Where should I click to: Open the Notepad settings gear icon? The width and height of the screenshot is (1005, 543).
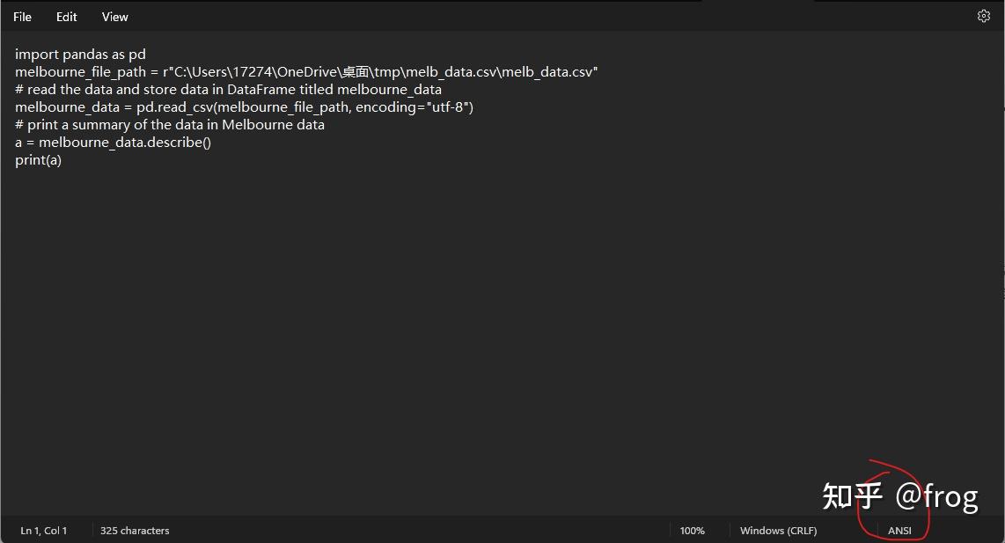coord(983,16)
